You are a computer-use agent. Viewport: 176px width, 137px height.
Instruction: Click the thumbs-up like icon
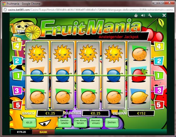tap(136, 15)
